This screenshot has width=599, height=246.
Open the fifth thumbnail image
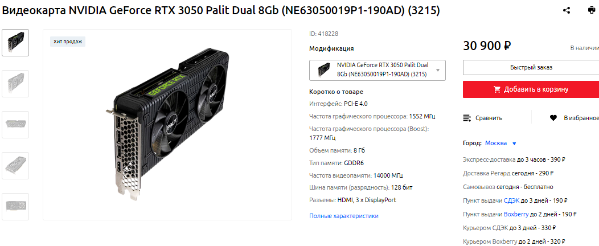[15, 207]
